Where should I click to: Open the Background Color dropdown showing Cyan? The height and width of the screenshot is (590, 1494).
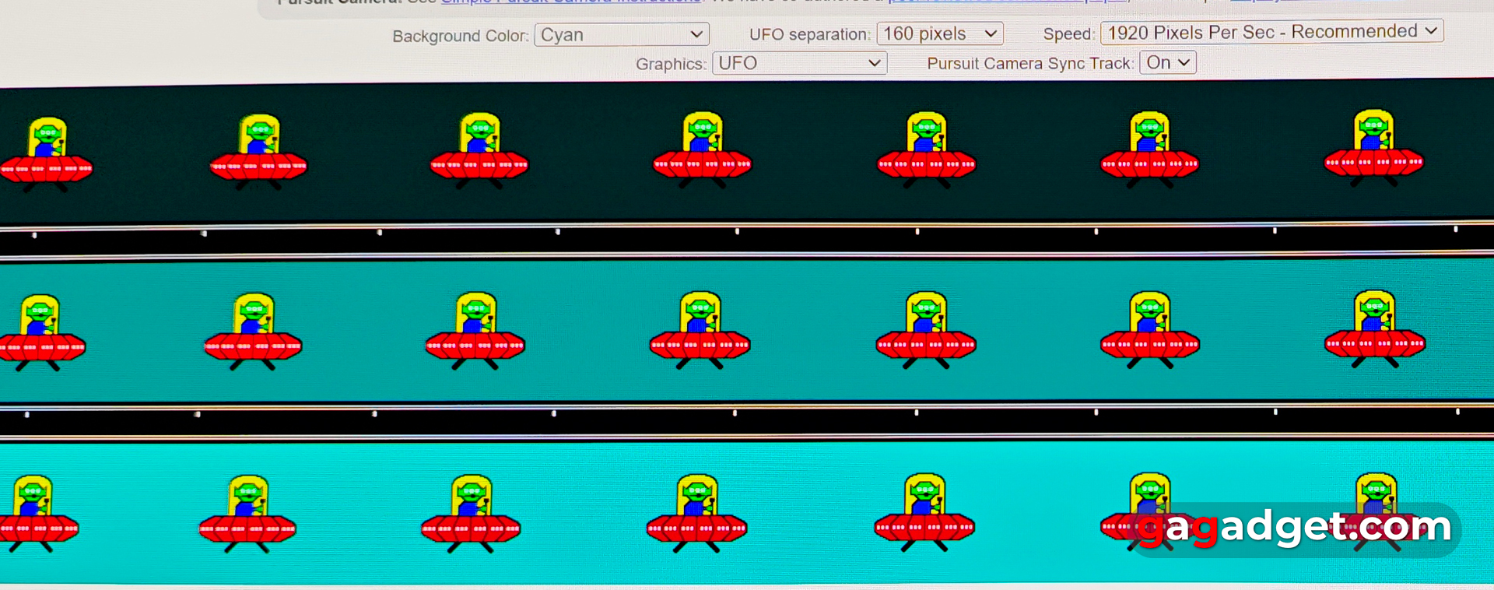point(622,35)
